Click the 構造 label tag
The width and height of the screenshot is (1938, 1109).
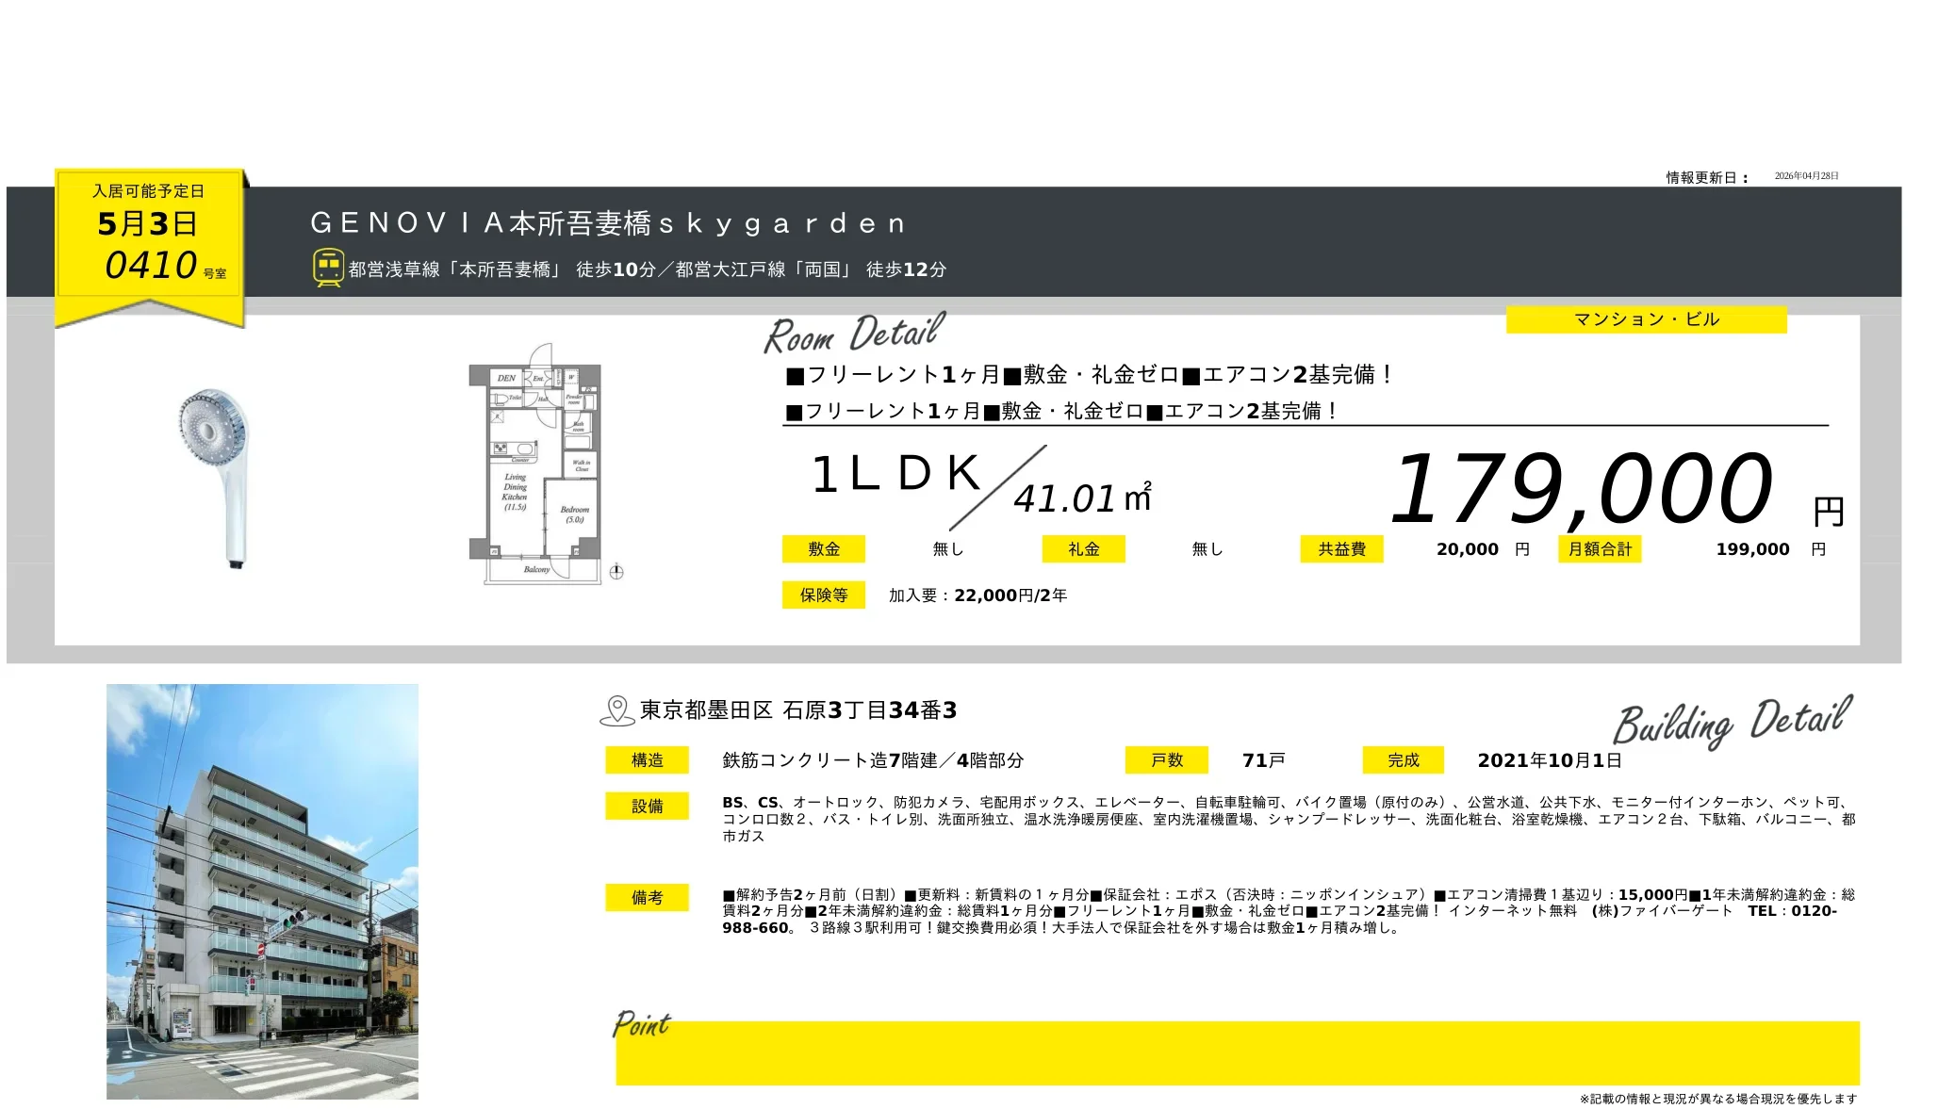647,760
